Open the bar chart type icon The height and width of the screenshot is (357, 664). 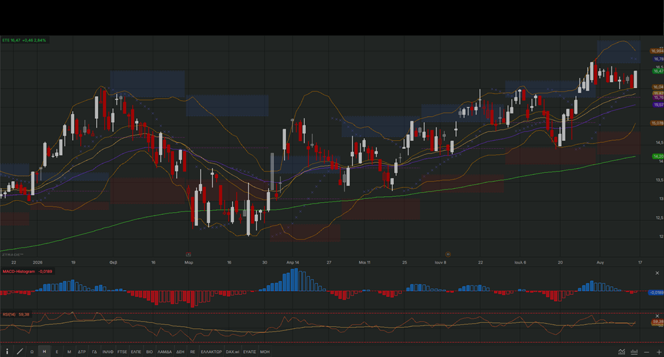[x=634, y=352]
